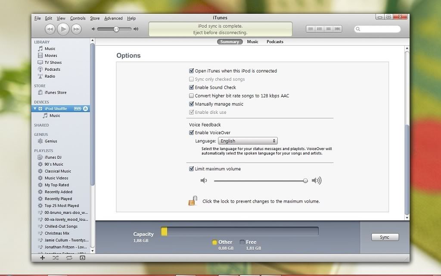The image size is (441, 276).
Task: Switch to Song List view icon
Action: pos(311,29)
